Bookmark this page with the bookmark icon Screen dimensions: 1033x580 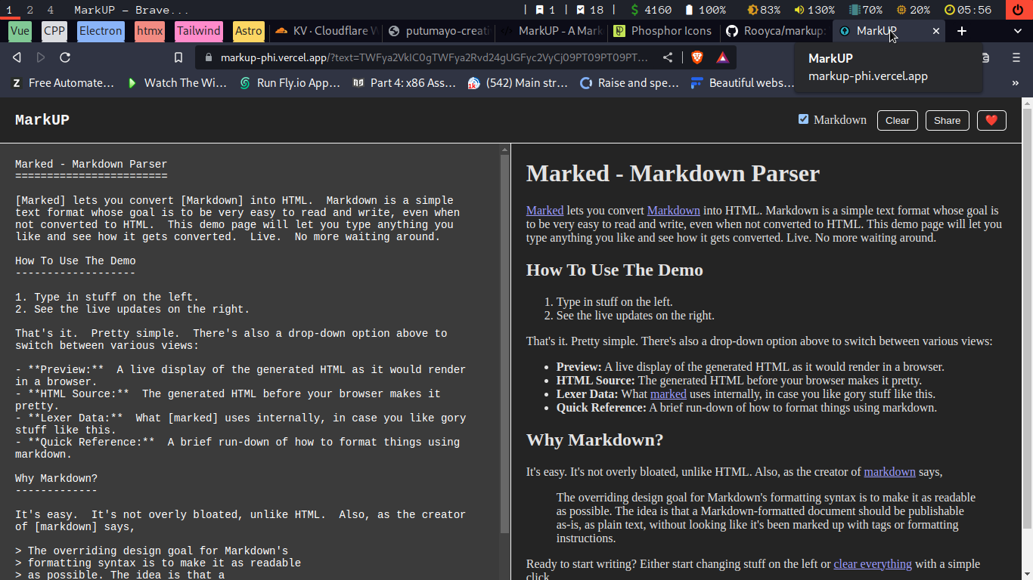click(178, 57)
